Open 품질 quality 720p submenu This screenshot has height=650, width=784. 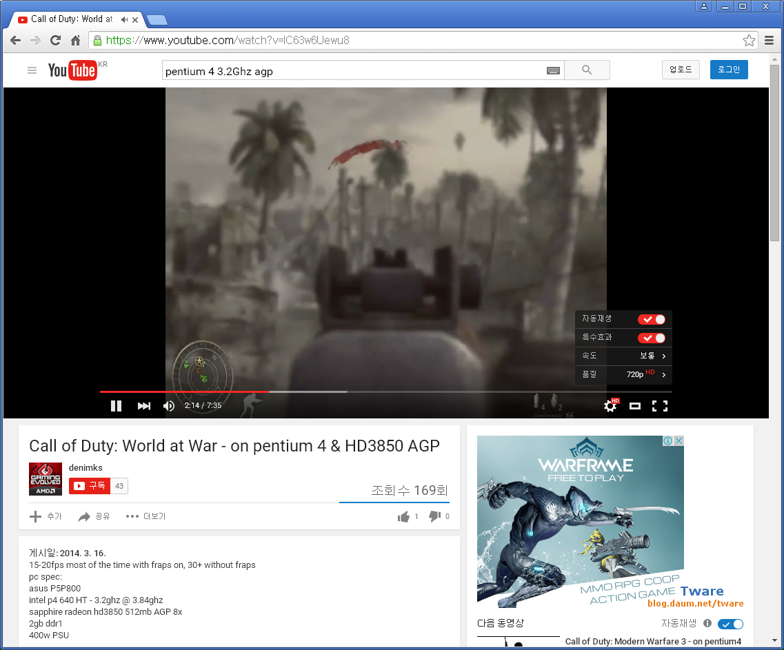tap(623, 374)
